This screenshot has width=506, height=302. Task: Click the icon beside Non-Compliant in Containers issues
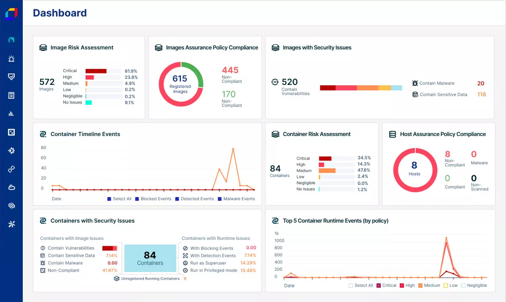pyautogui.click(x=43, y=270)
